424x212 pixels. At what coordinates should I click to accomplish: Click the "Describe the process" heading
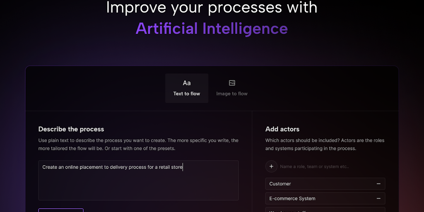71,129
